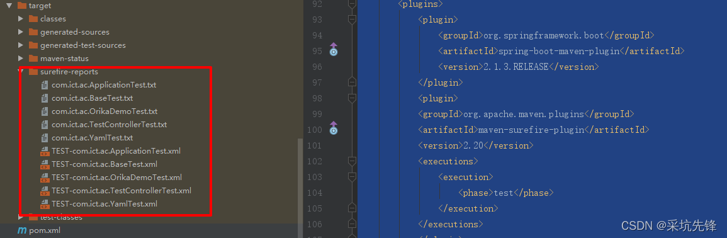Expand the maven-status folder arrow
Viewport: 727px width, 238px height.
click(x=20, y=59)
